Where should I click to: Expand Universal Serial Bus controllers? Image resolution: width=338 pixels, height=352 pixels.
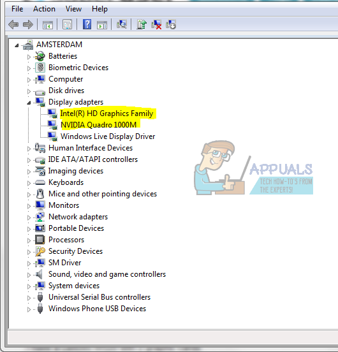(29, 298)
